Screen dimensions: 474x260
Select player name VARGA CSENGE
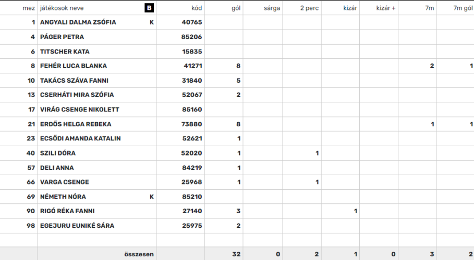tap(64, 182)
